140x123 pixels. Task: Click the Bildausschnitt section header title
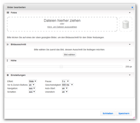coord(18,44)
